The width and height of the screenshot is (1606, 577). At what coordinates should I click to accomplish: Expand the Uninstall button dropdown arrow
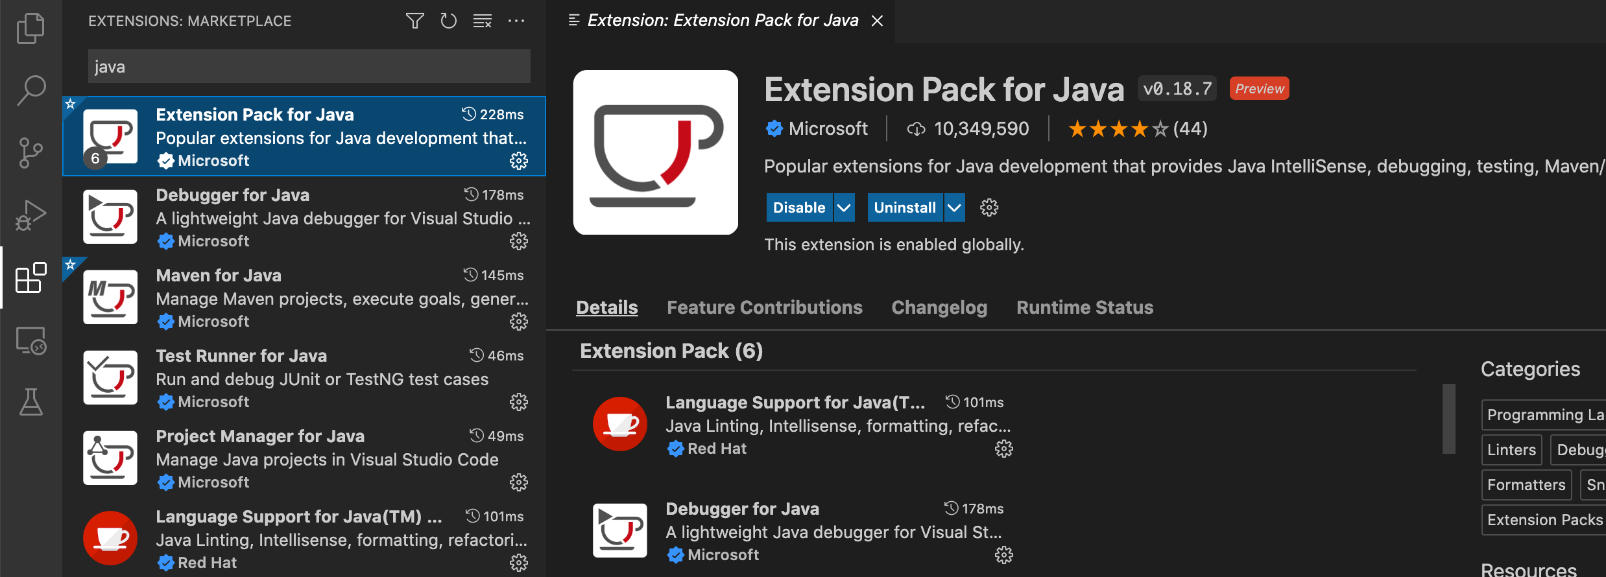954,207
